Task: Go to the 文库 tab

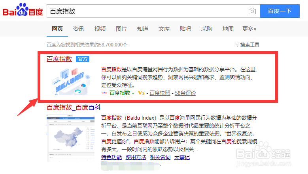Action: tap(164, 29)
